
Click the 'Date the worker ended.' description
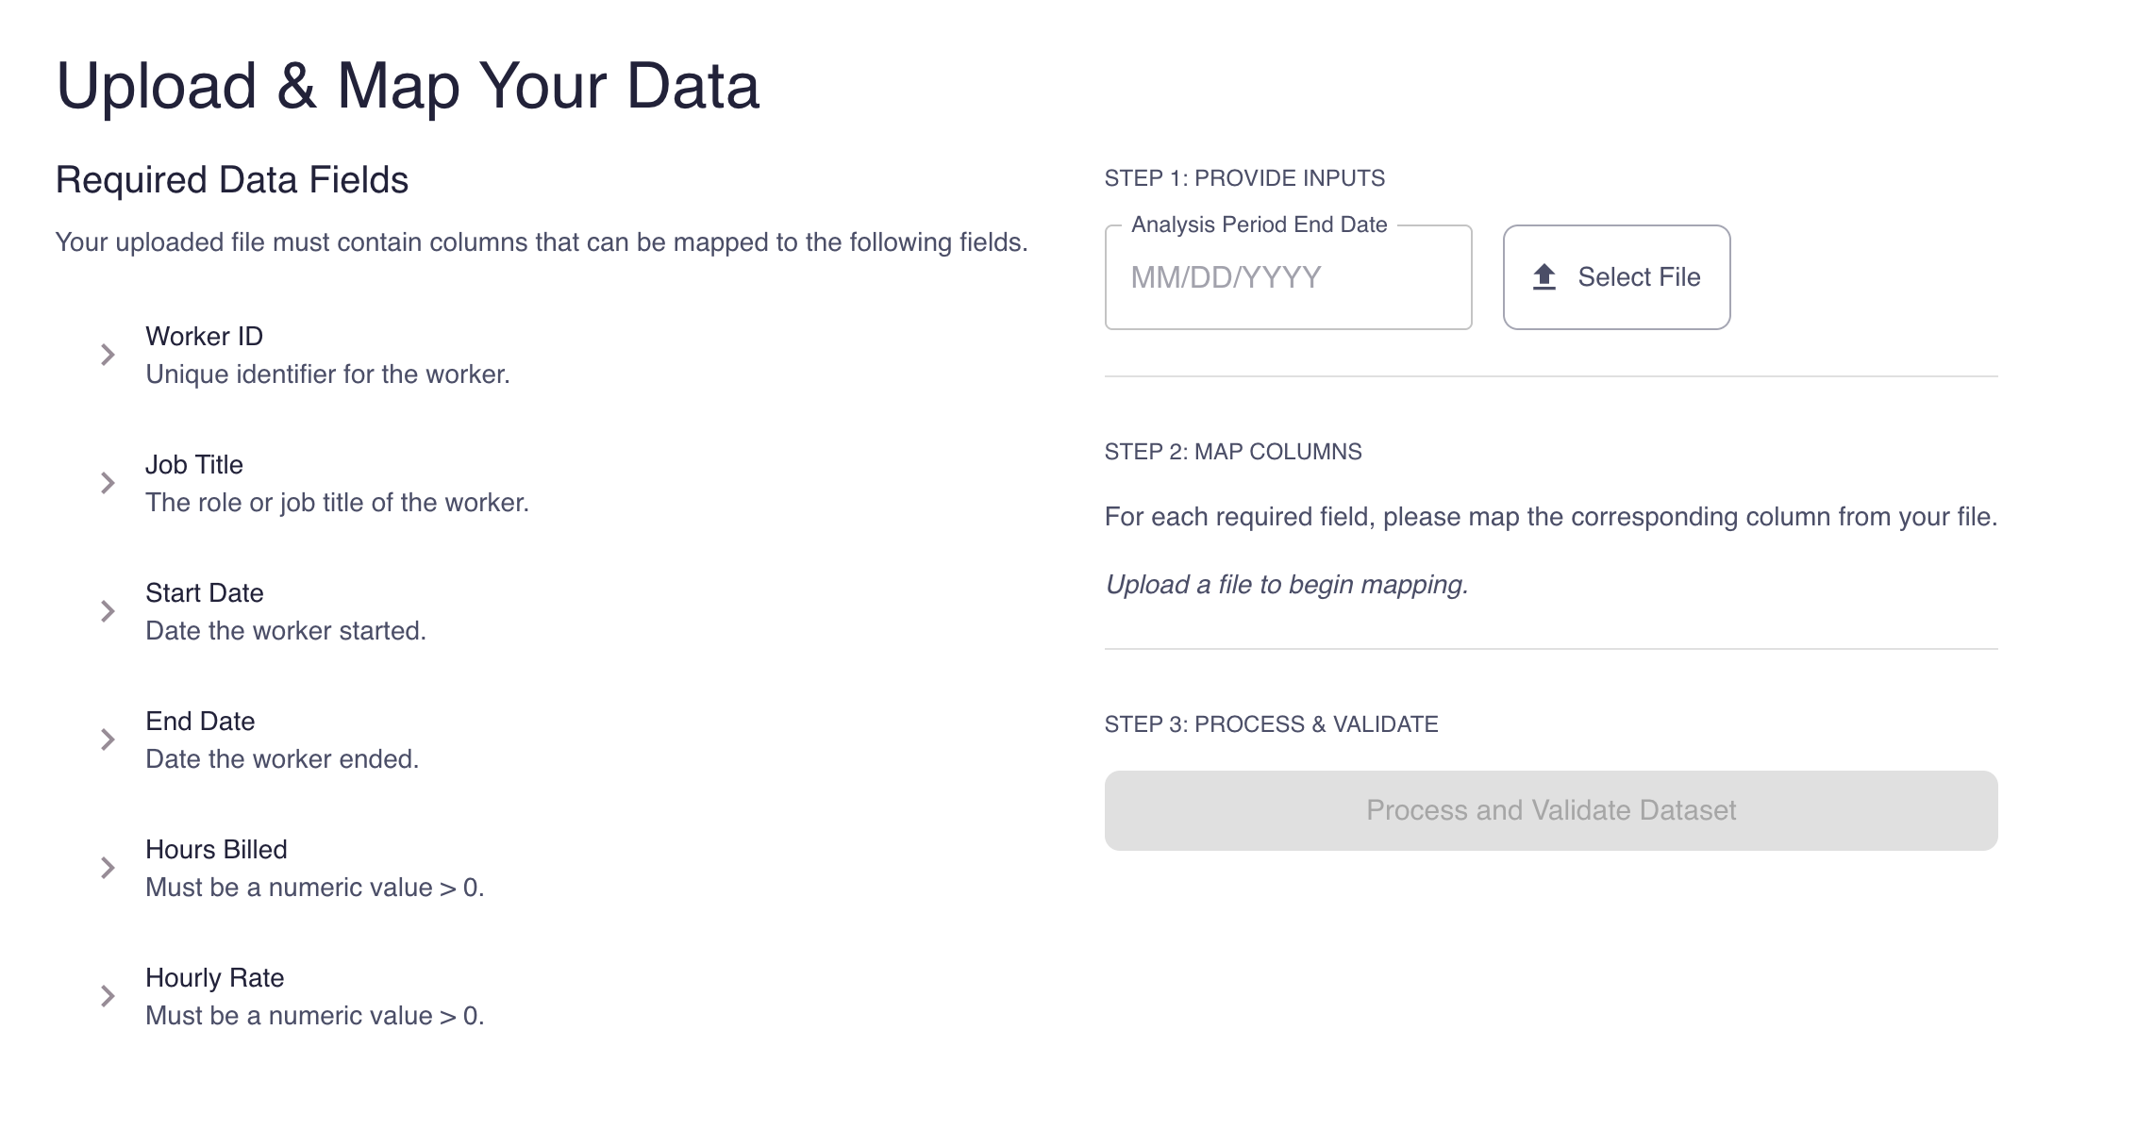282,759
